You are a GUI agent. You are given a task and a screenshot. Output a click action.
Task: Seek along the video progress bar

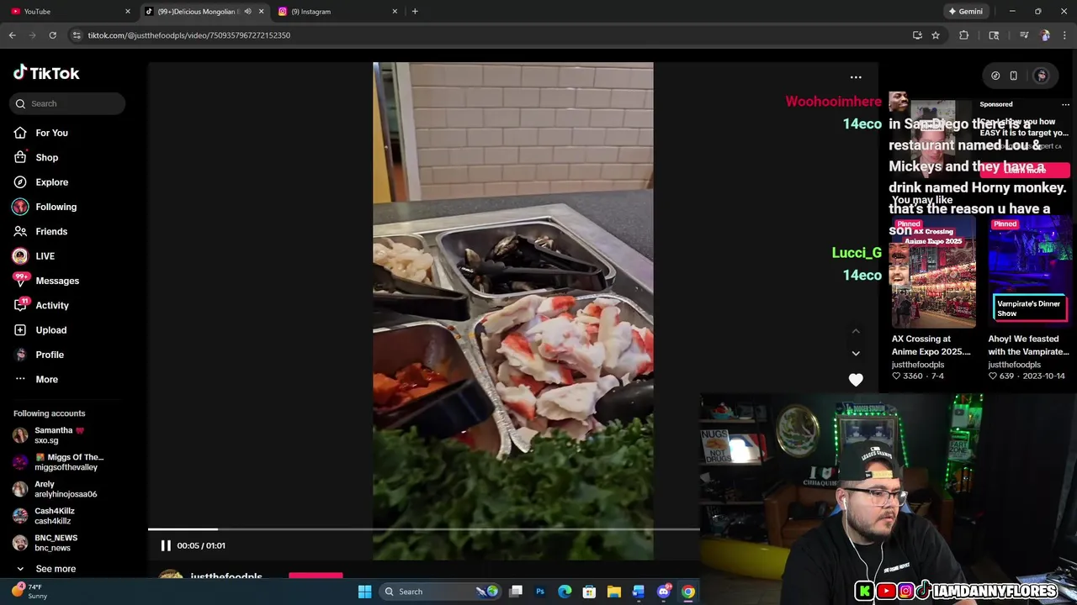(x=424, y=529)
